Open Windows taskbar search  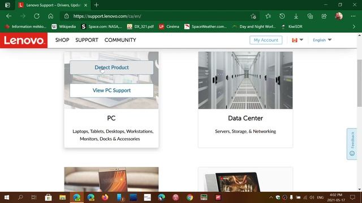point(20,197)
